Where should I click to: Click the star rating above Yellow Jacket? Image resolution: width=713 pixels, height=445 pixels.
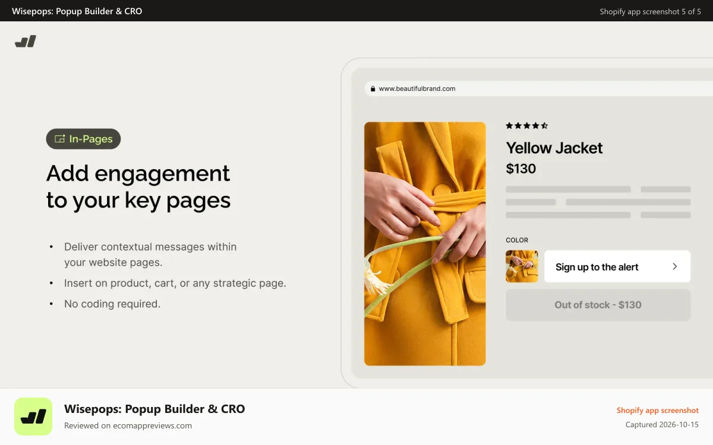(x=527, y=126)
